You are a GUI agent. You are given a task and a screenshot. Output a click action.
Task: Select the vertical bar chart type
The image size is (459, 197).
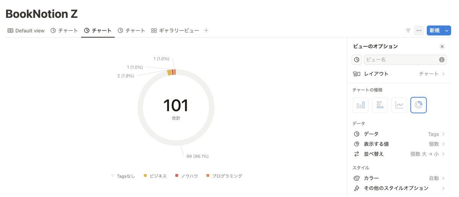point(361,105)
